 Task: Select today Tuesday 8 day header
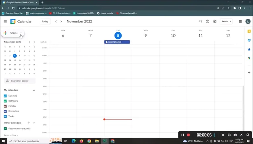pos(118,36)
